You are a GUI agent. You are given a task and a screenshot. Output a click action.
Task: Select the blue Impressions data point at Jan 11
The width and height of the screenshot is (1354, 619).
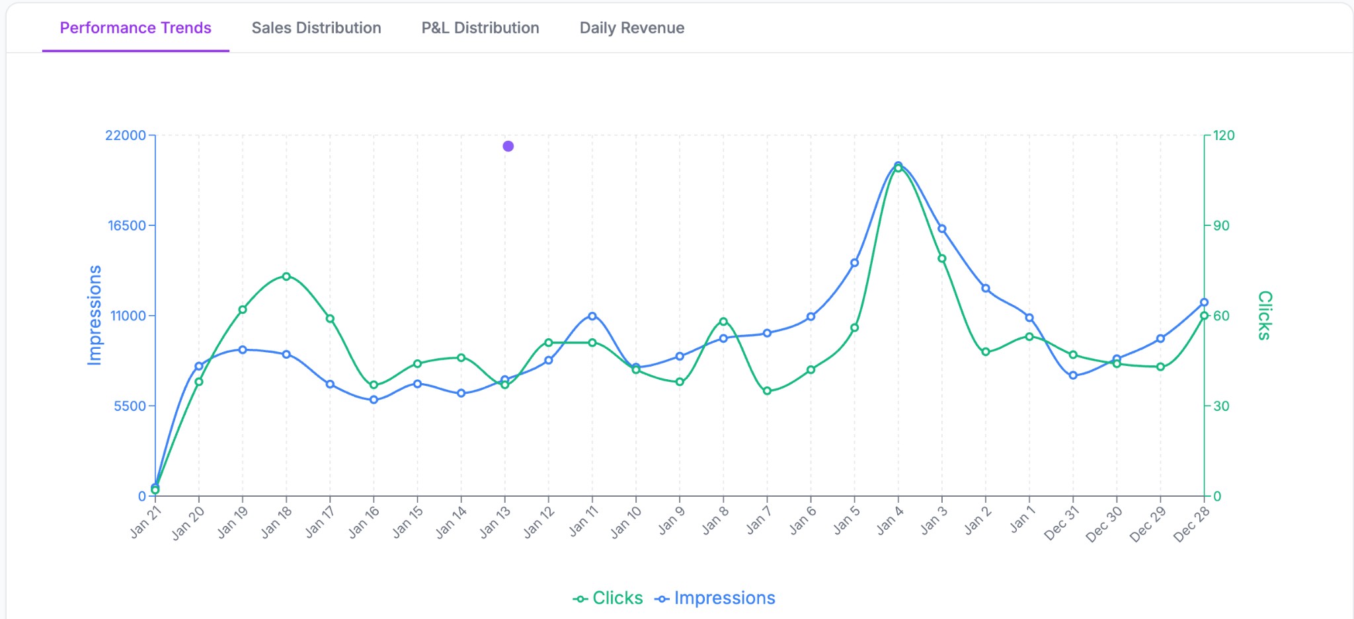pos(592,316)
